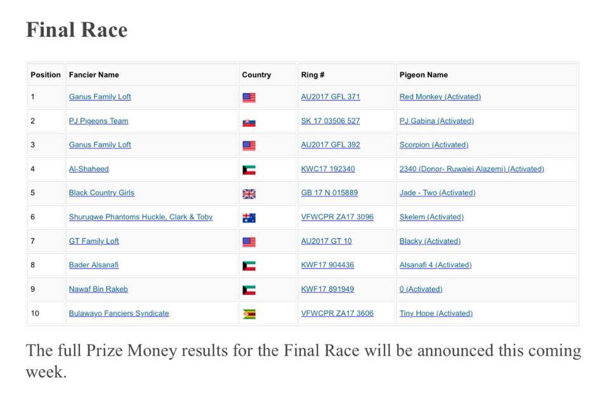
Task: Click the US flag beside Red Monkey
Action: point(249,98)
